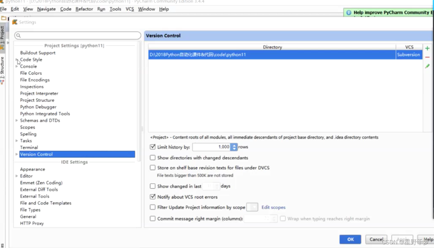Expand the Code Style tree node
Image resolution: width=434 pixels, height=248 pixels.
pos(17,59)
